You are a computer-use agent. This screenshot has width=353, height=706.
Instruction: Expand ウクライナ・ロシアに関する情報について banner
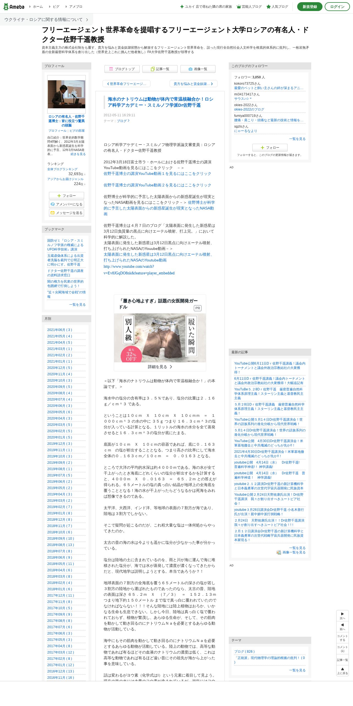coord(46,20)
